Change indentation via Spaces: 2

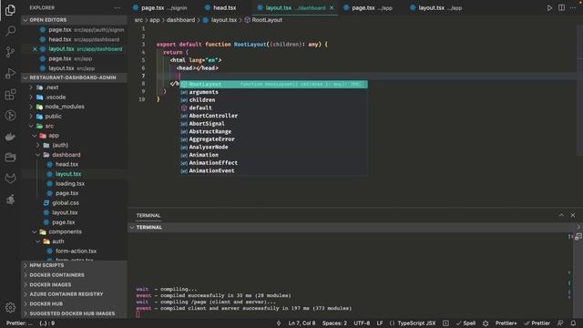click(334, 323)
